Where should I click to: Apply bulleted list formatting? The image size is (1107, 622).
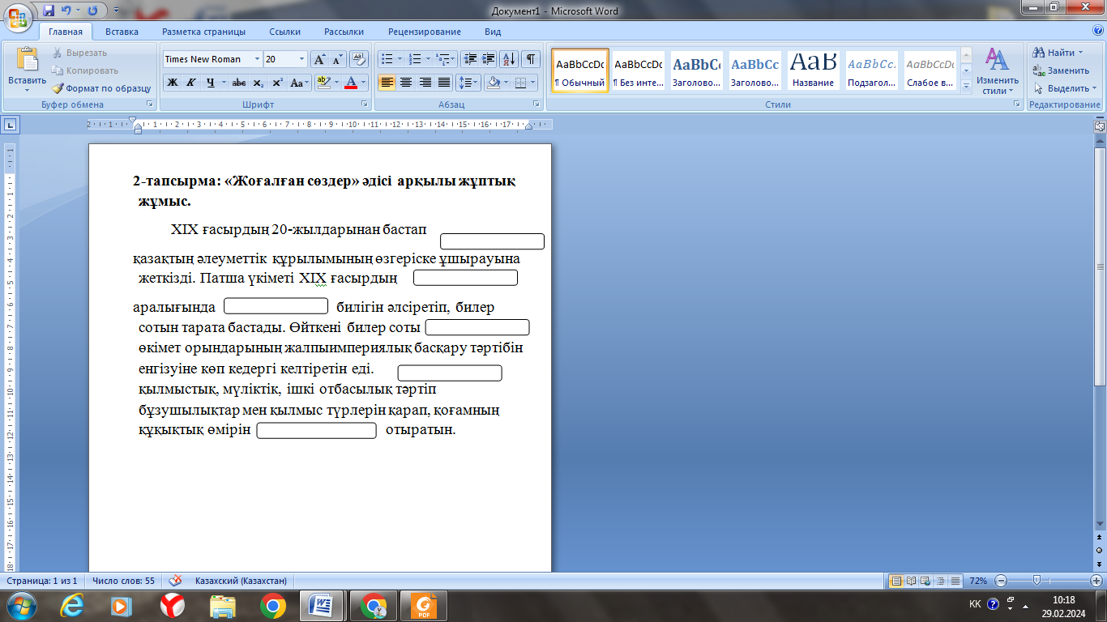[x=387, y=59]
